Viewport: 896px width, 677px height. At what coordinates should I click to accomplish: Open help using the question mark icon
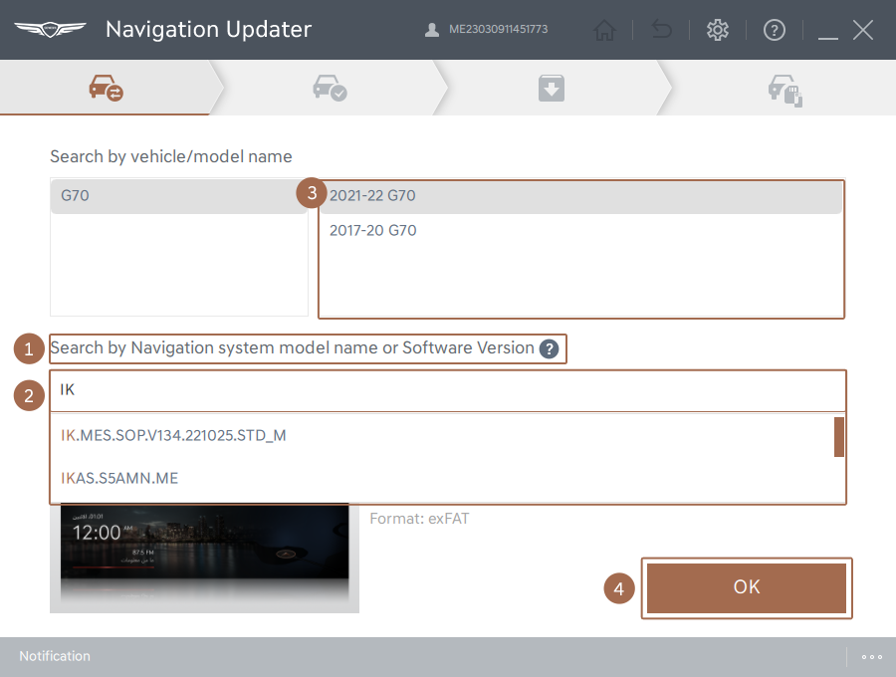[x=775, y=30]
